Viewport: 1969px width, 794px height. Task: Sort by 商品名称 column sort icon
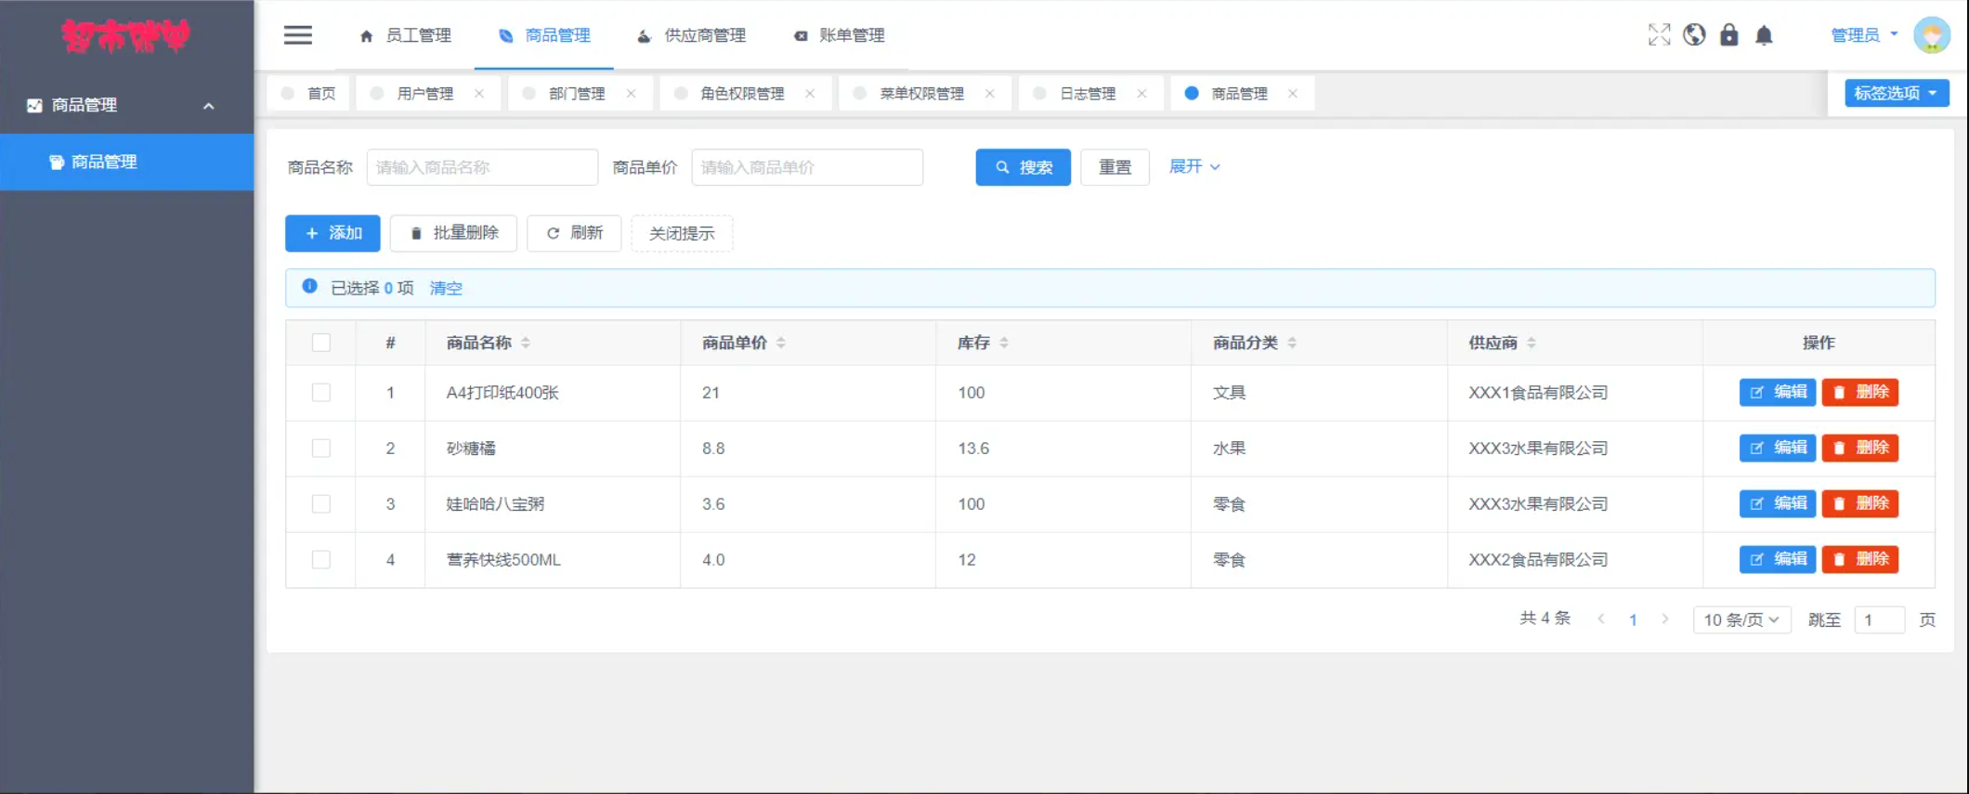coord(526,343)
